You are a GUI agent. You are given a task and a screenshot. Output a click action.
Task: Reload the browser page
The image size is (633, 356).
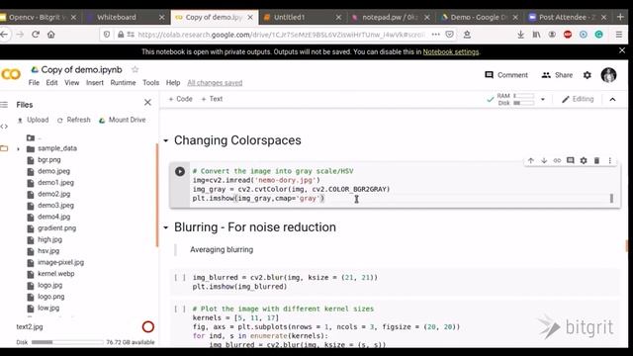[x=36, y=35]
